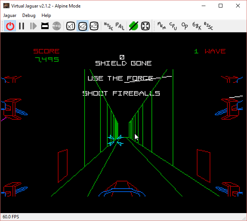Open the Jaguar menu
247x221 pixels.
pos(10,15)
